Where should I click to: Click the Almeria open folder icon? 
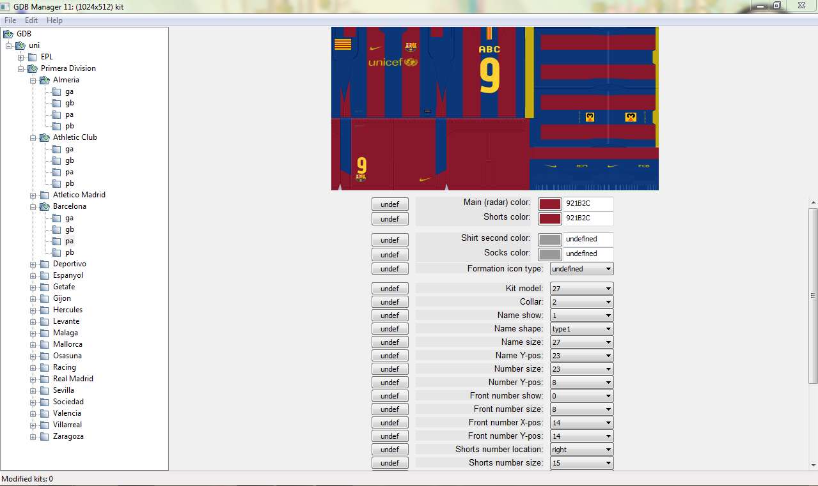[44, 80]
